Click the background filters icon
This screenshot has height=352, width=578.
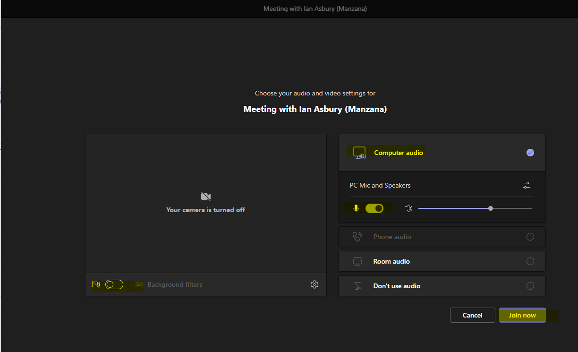pyautogui.click(x=139, y=284)
